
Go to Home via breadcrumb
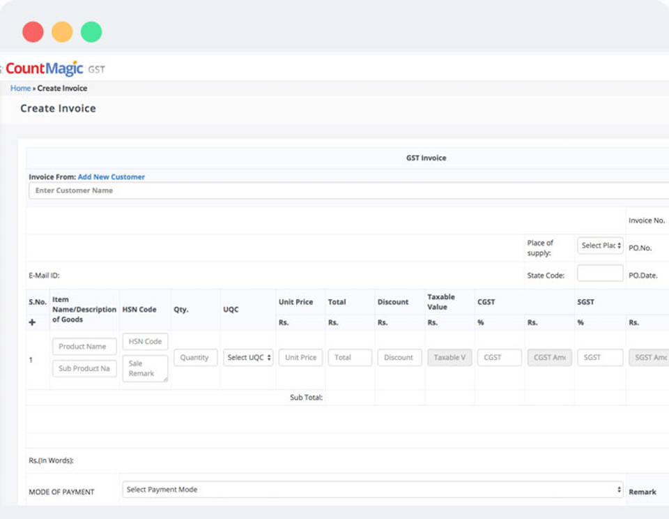pyautogui.click(x=20, y=89)
